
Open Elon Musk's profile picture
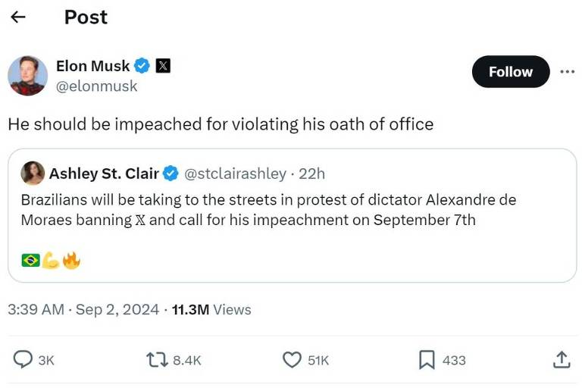[x=27, y=75]
